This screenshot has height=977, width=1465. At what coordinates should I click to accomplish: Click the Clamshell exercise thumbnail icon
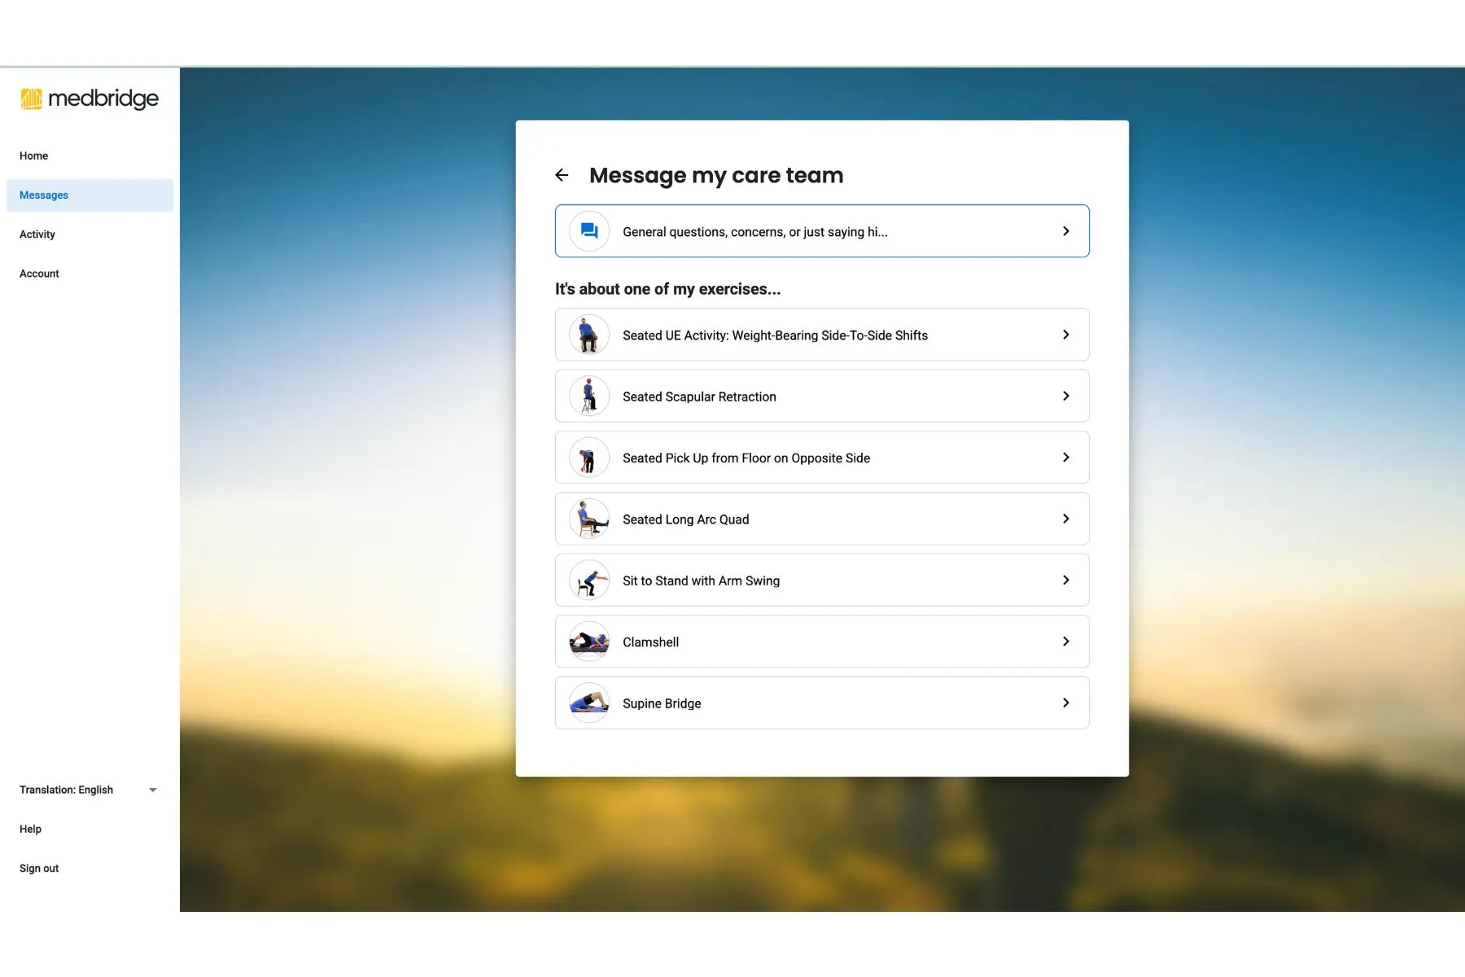click(x=589, y=642)
